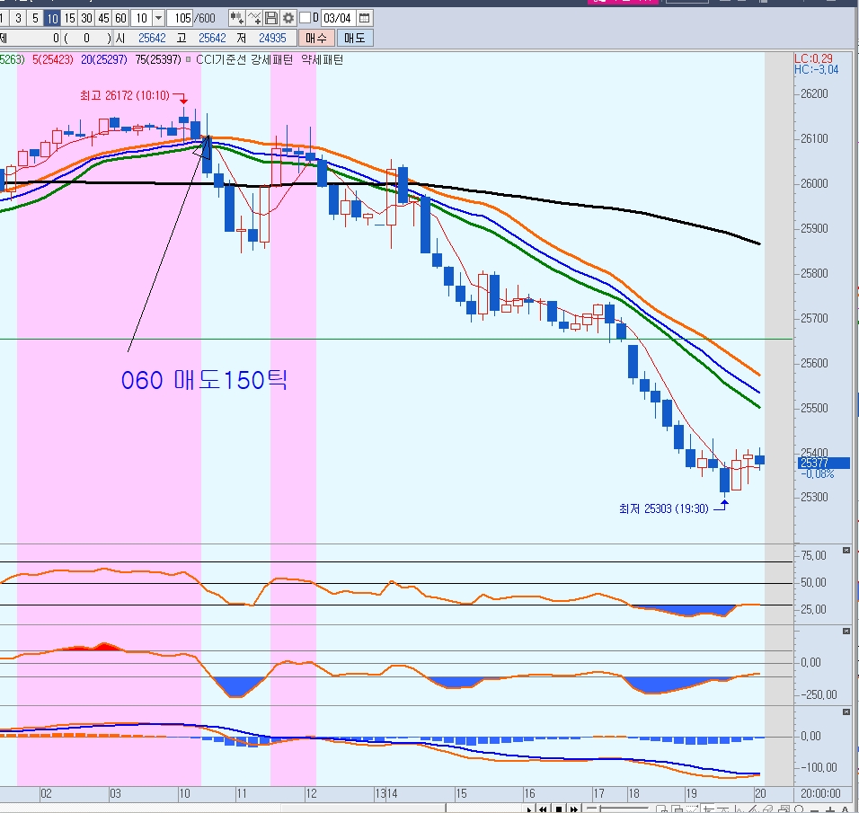Click the add line indicator icon
This screenshot has height=813, width=859.
coord(254,18)
